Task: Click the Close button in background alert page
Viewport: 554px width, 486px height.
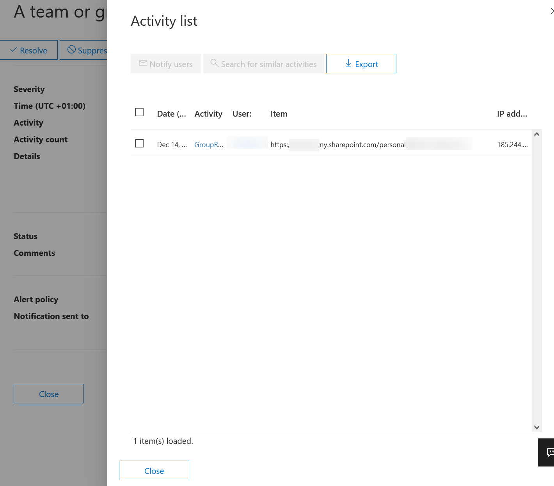Action: click(x=49, y=394)
